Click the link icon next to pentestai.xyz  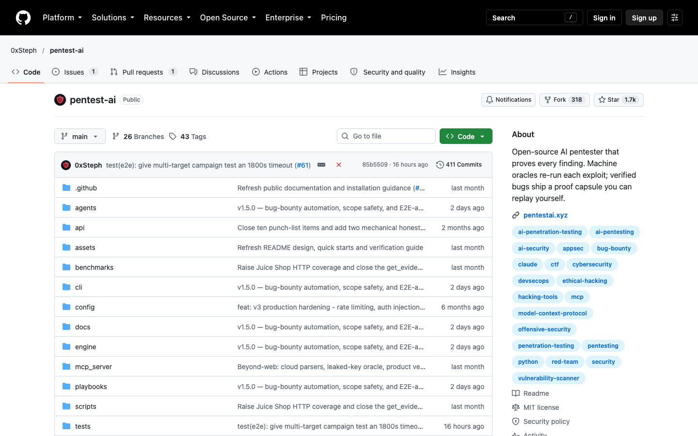click(x=516, y=215)
